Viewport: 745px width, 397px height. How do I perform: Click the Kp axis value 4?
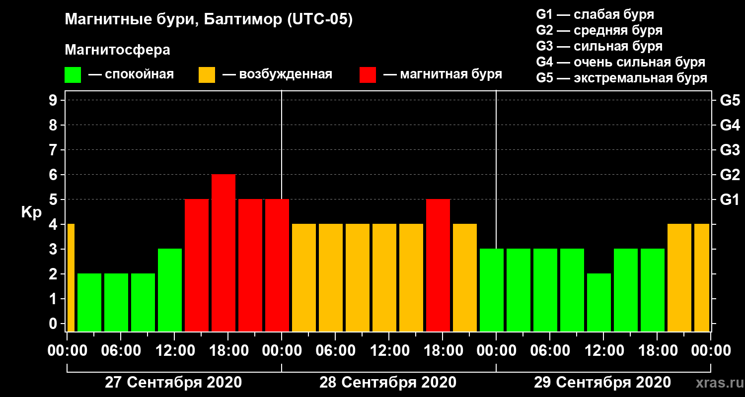tap(54, 224)
